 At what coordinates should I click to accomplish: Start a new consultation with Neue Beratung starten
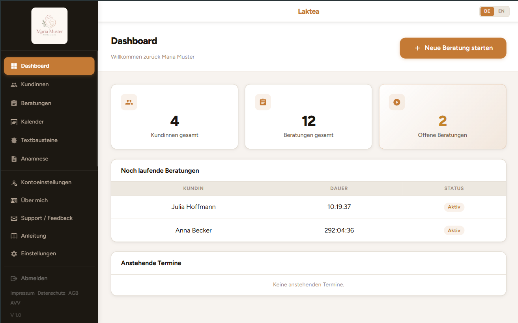coord(453,48)
